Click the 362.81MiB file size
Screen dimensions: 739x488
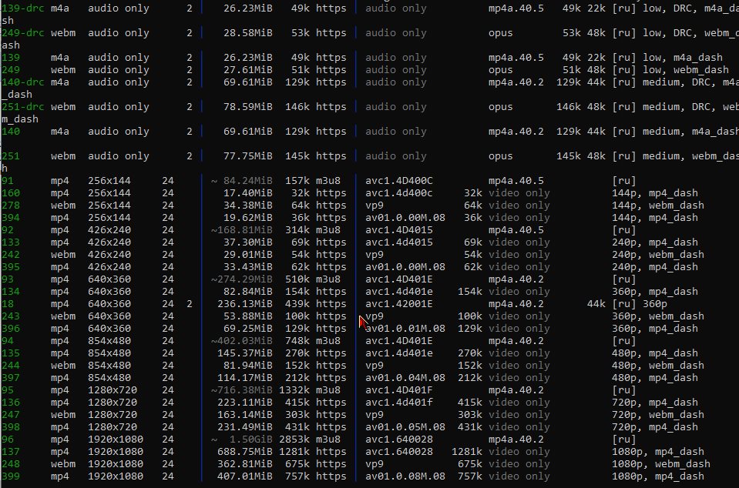244,464
